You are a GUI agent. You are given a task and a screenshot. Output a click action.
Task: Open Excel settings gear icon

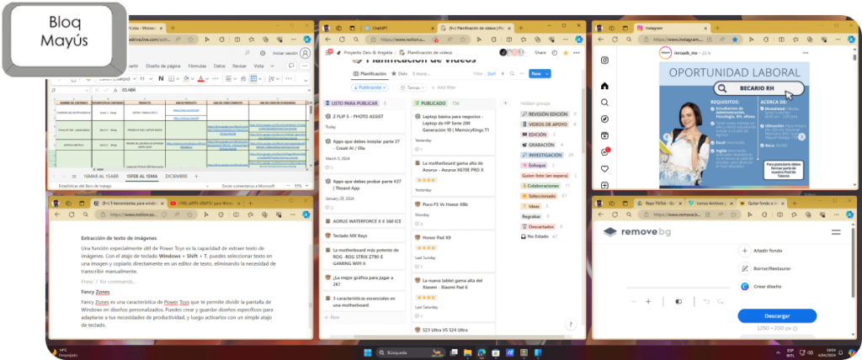tap(263, 53)
